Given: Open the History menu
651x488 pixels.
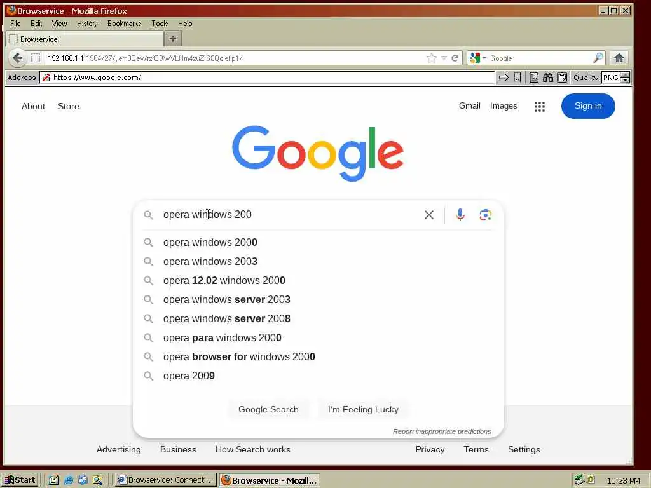Looking at the screenshot, I should click(x=87, y=24).
